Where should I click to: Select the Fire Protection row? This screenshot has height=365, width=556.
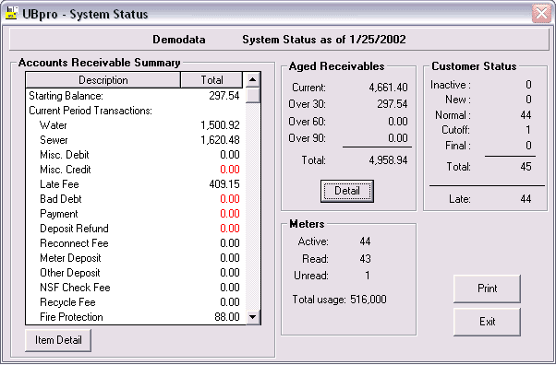click(135, 317)
